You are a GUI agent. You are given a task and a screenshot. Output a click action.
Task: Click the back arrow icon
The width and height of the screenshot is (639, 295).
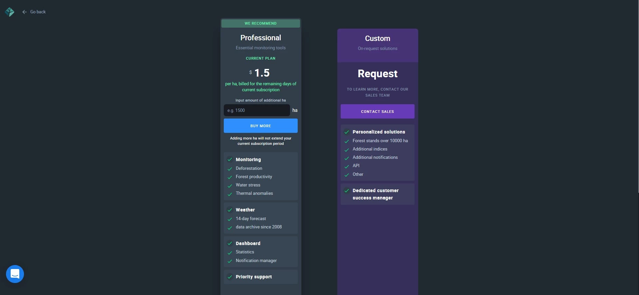click(24, 12)
